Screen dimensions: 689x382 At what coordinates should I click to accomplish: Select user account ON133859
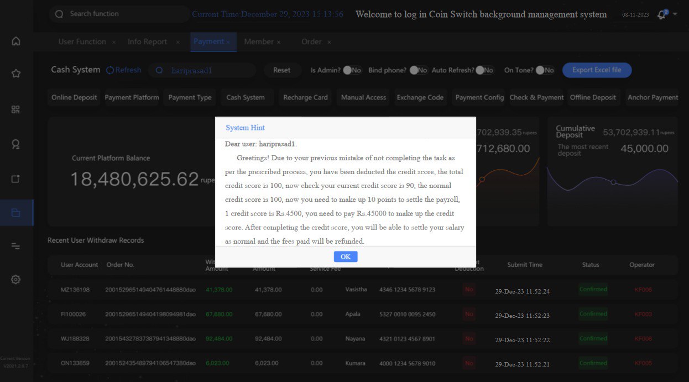click(x=75, y=363)
